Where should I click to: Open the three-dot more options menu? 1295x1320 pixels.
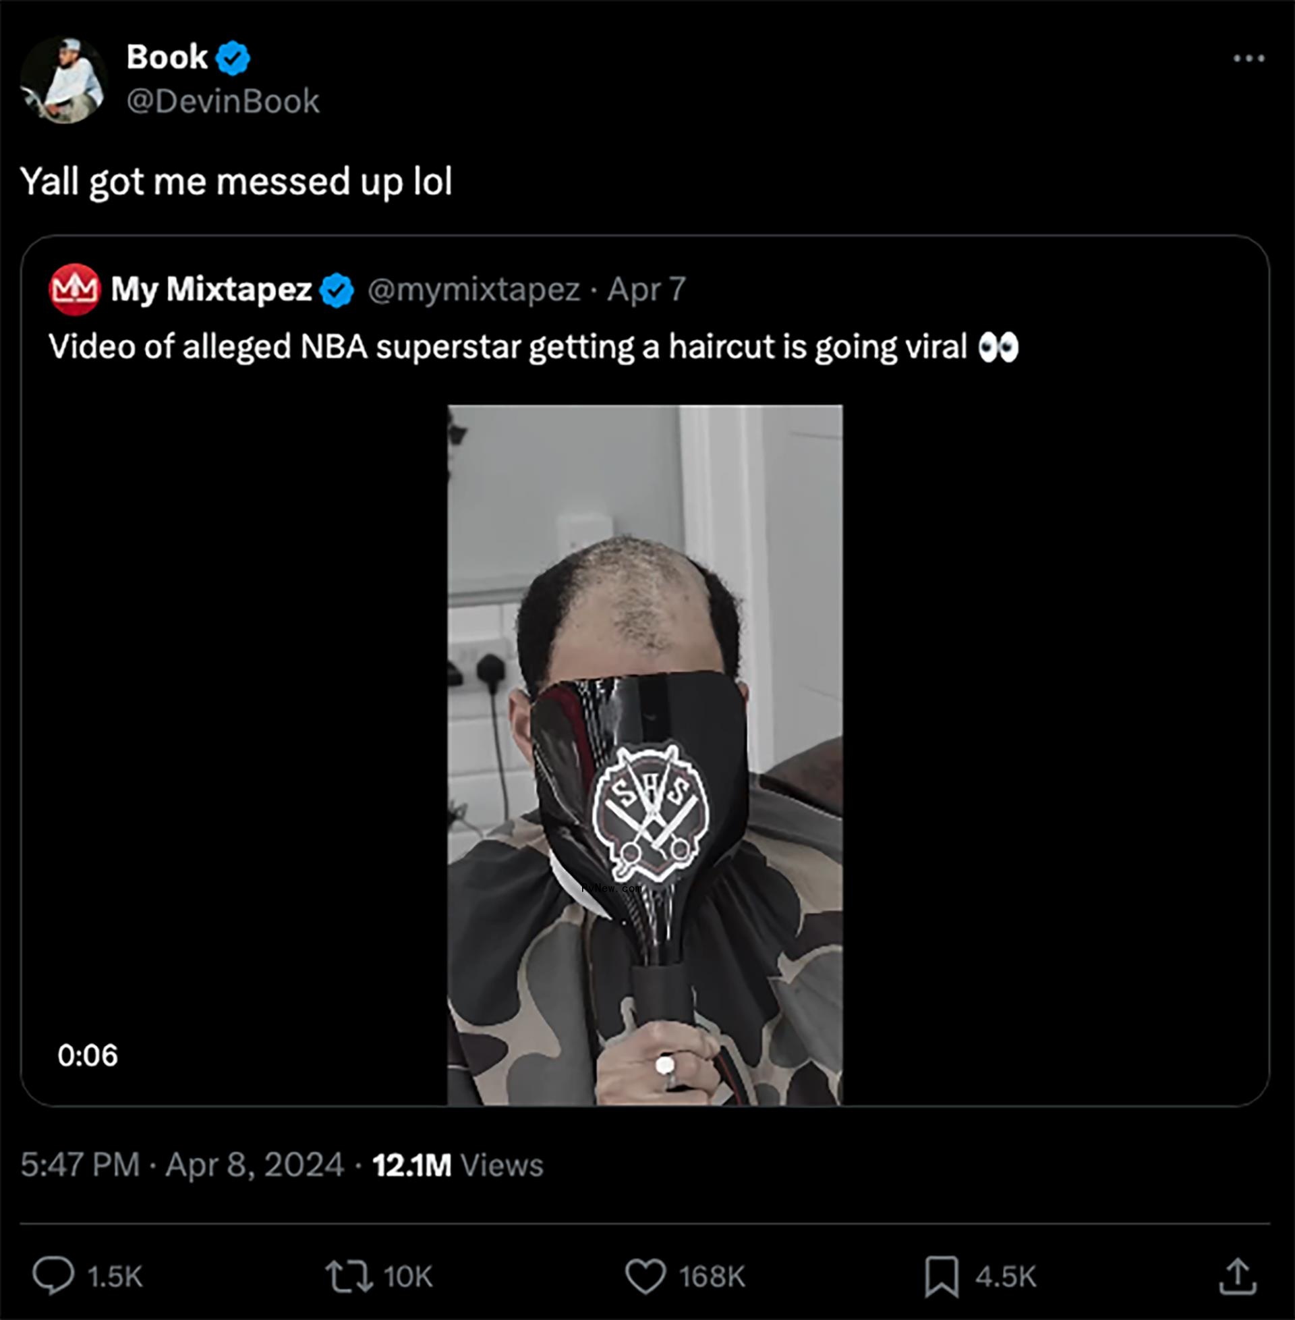pos(1248,59)
